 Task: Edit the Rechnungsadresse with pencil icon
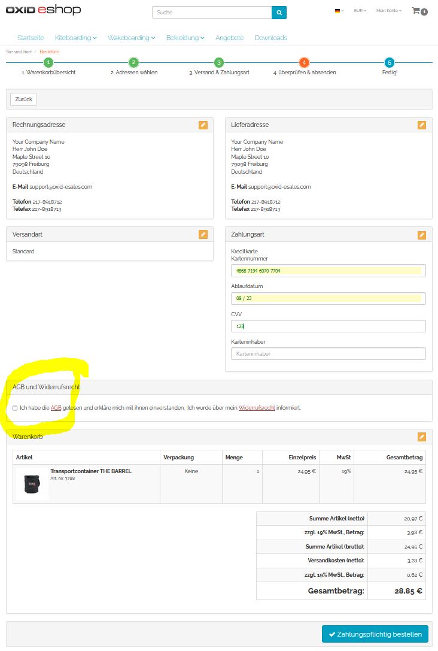(203, 125)
